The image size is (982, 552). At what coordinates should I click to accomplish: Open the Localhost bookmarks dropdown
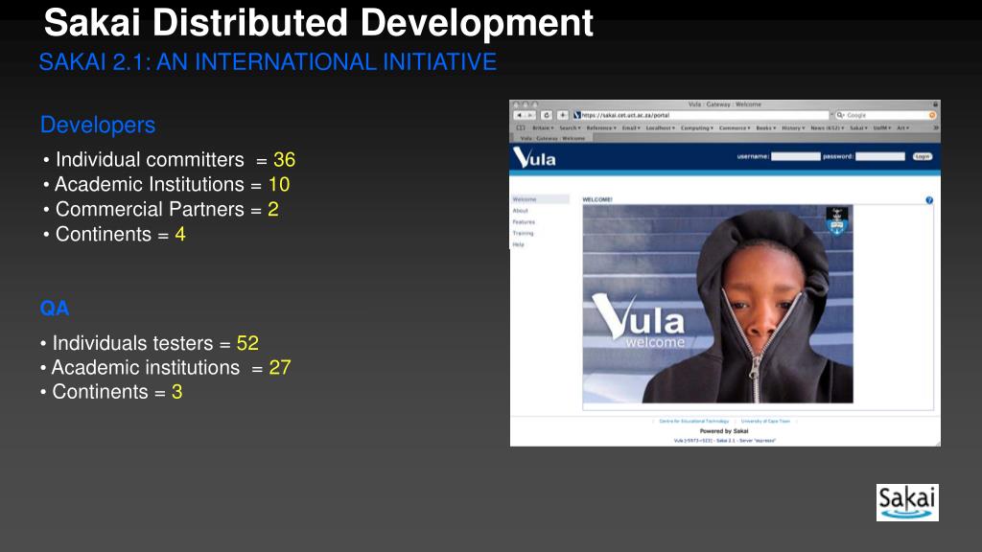(x=660, y=127)
